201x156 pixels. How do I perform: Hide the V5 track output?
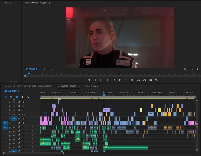[24, 106]
